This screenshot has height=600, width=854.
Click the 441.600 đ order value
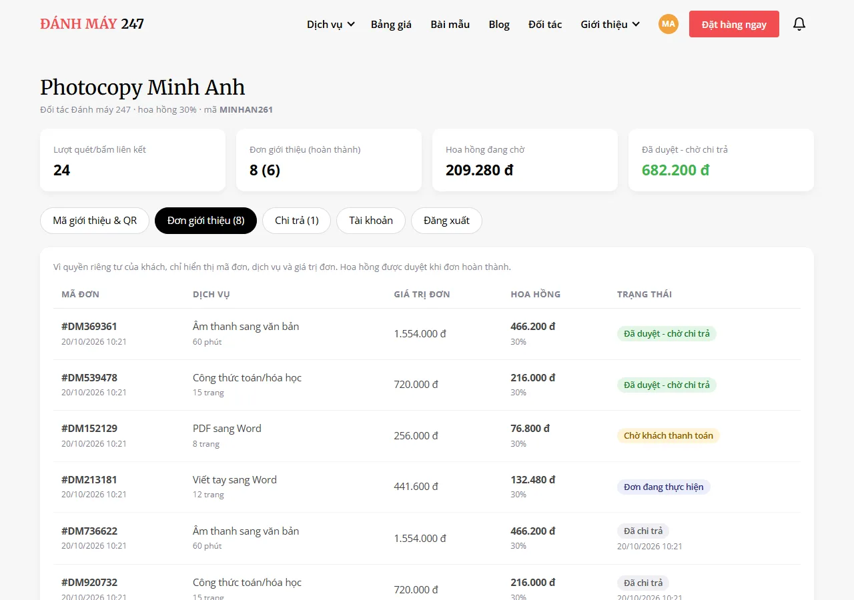(416, 487)
